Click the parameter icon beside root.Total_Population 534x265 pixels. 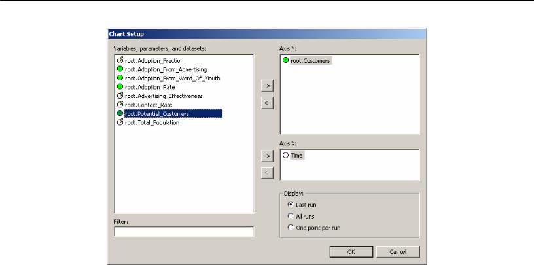click(x=120, y=122)
